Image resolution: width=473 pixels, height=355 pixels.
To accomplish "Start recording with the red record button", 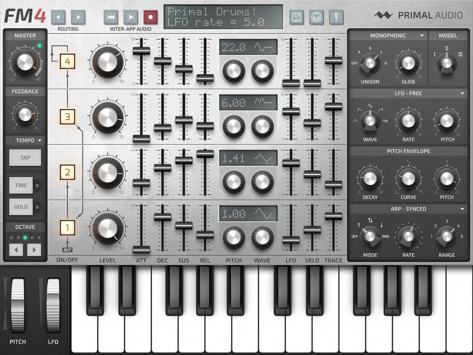I will pos(151,17).
